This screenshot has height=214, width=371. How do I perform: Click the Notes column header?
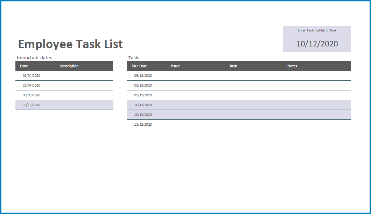pos(292,66)
